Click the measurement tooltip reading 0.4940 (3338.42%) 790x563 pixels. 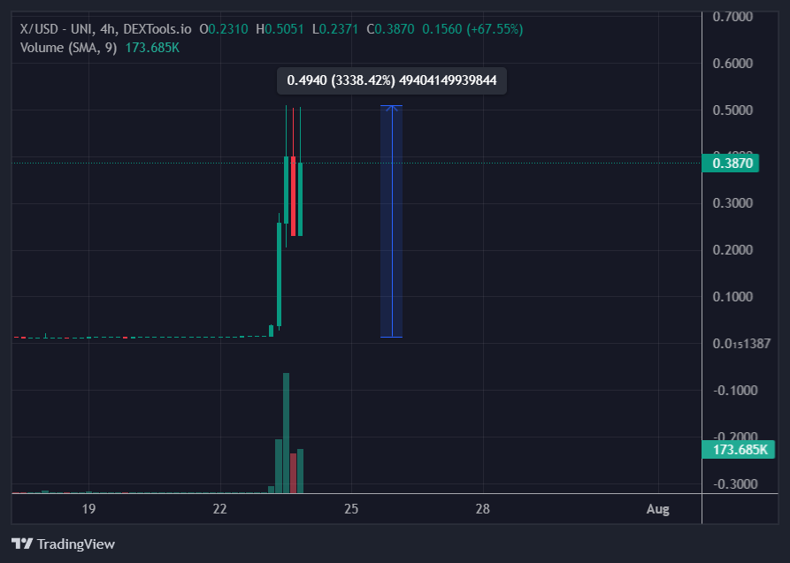pyautogui.click(x=392, y=80)
